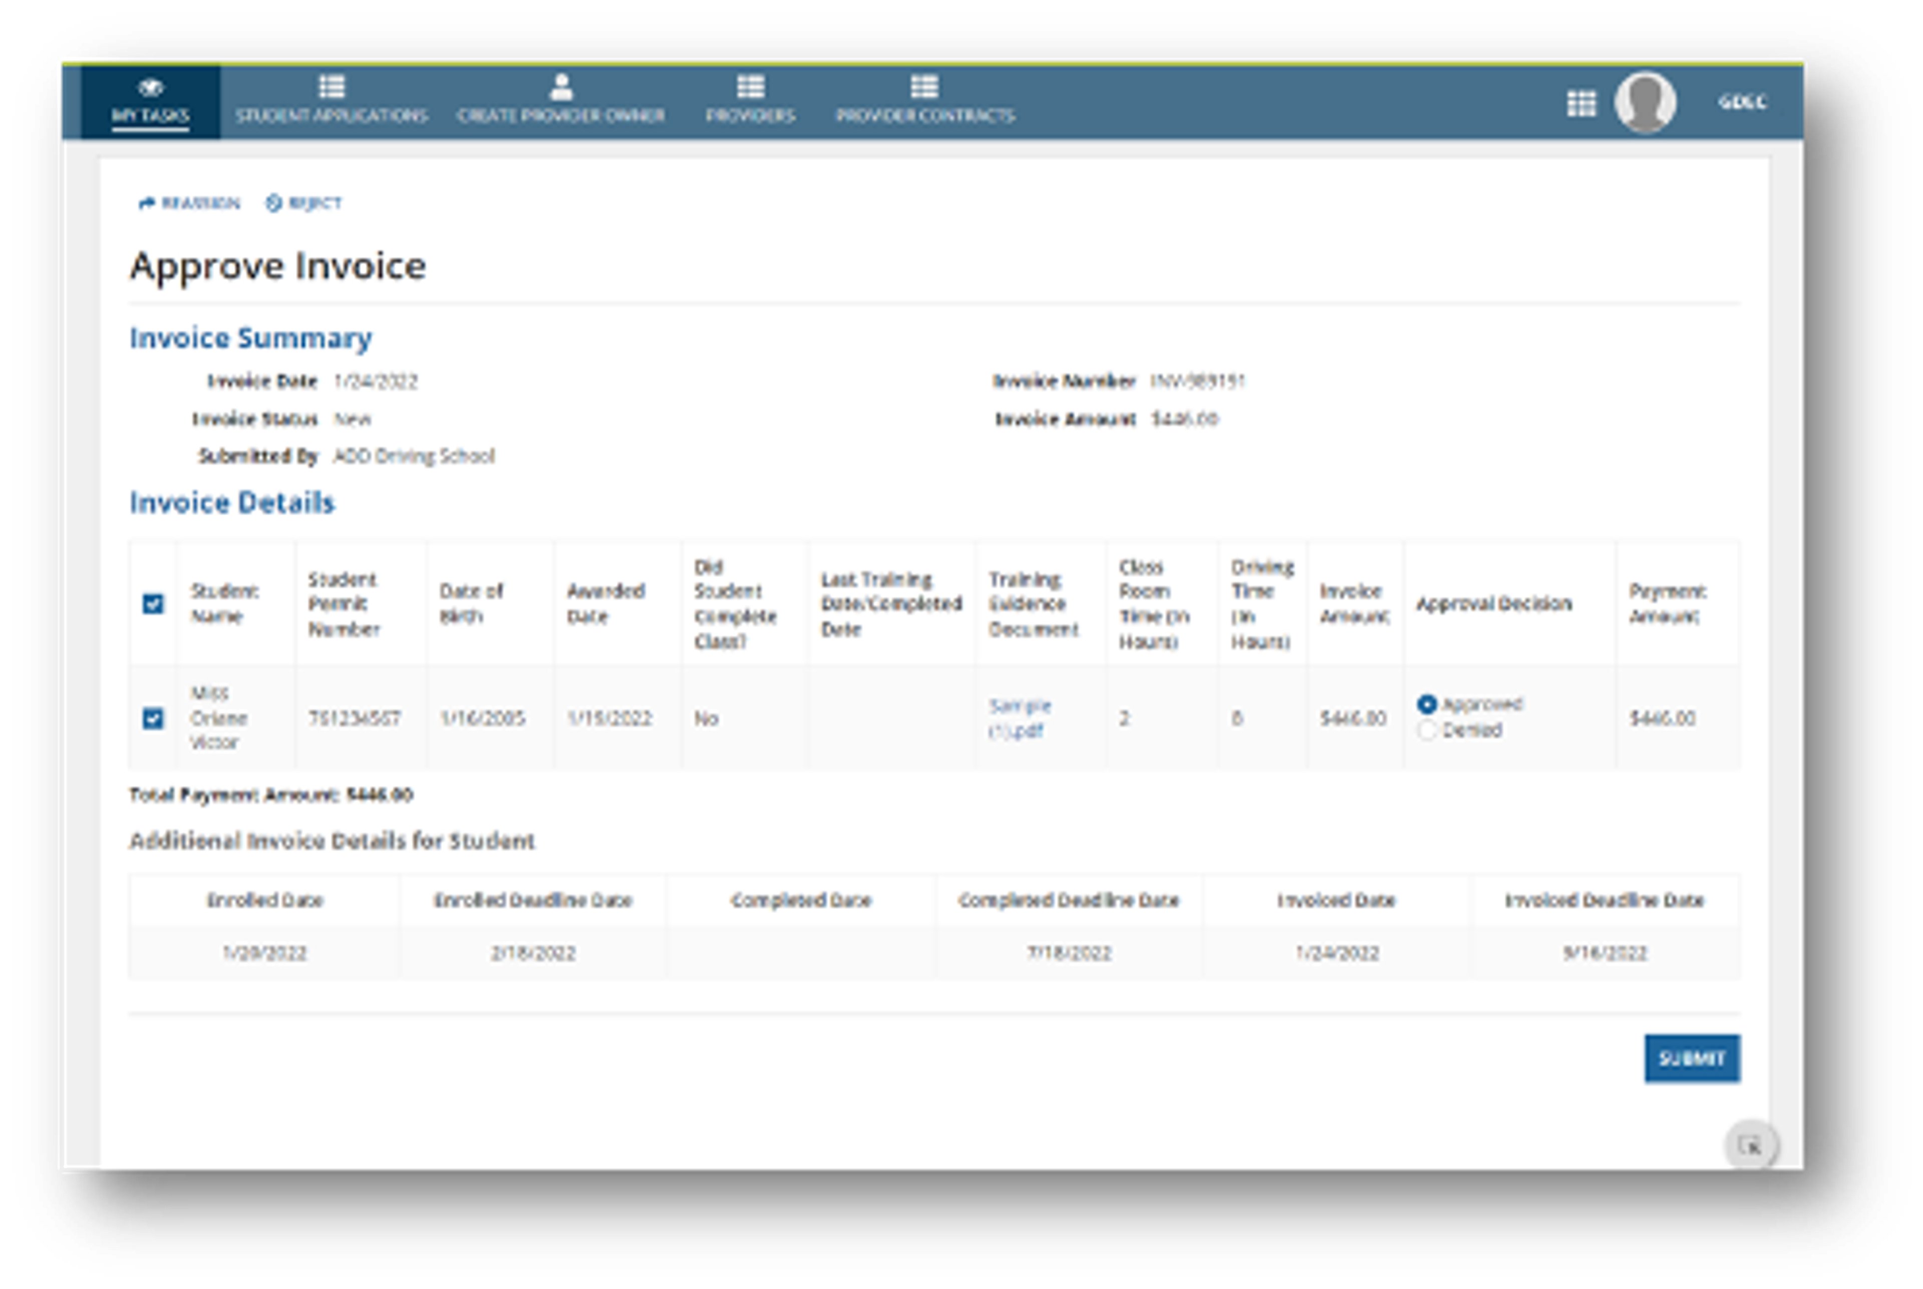The width and height of the screenshot is (1923, 1289).
Task: Open the user profile avatar
Action: tap(1645, 103)
